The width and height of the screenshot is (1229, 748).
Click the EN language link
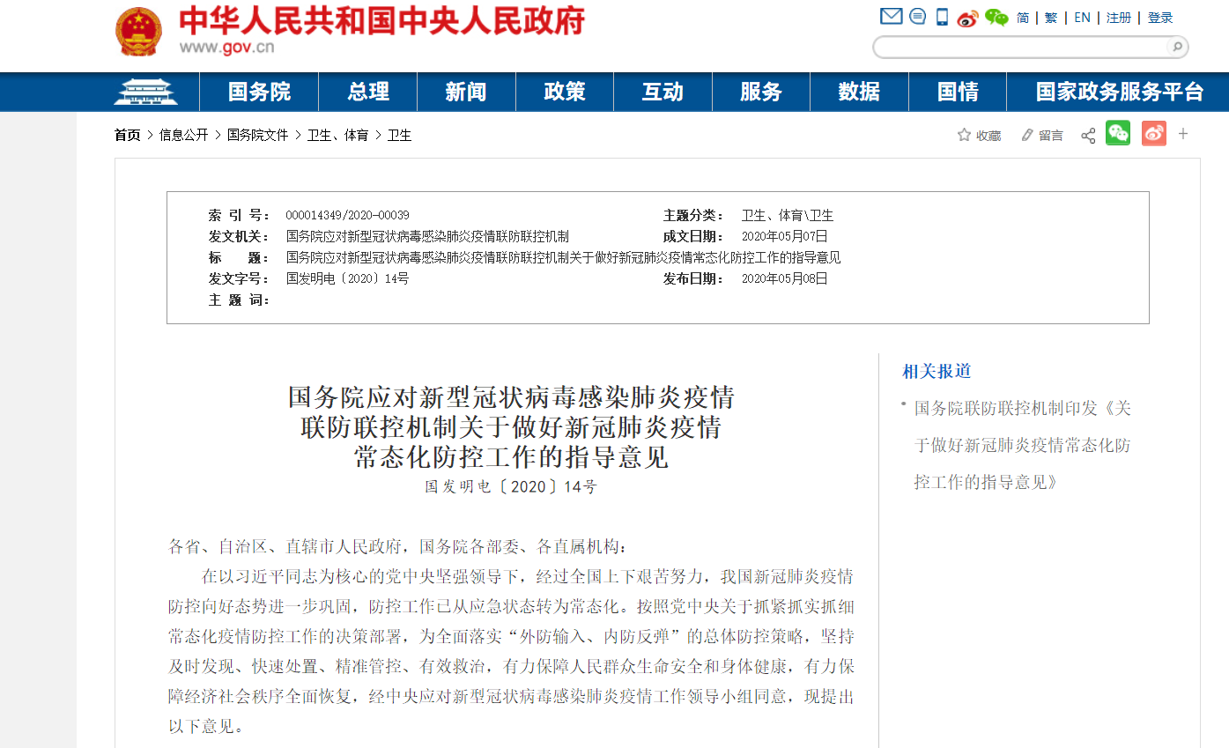tap(1081, 17)
